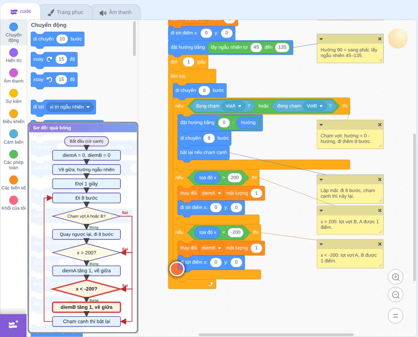Image resolution: width=418 pixels, height=337 pixels.
Task: Collapse the 'Lặp mãi' comment arrow
Action: pyautogui.click(x=321, y=179)
